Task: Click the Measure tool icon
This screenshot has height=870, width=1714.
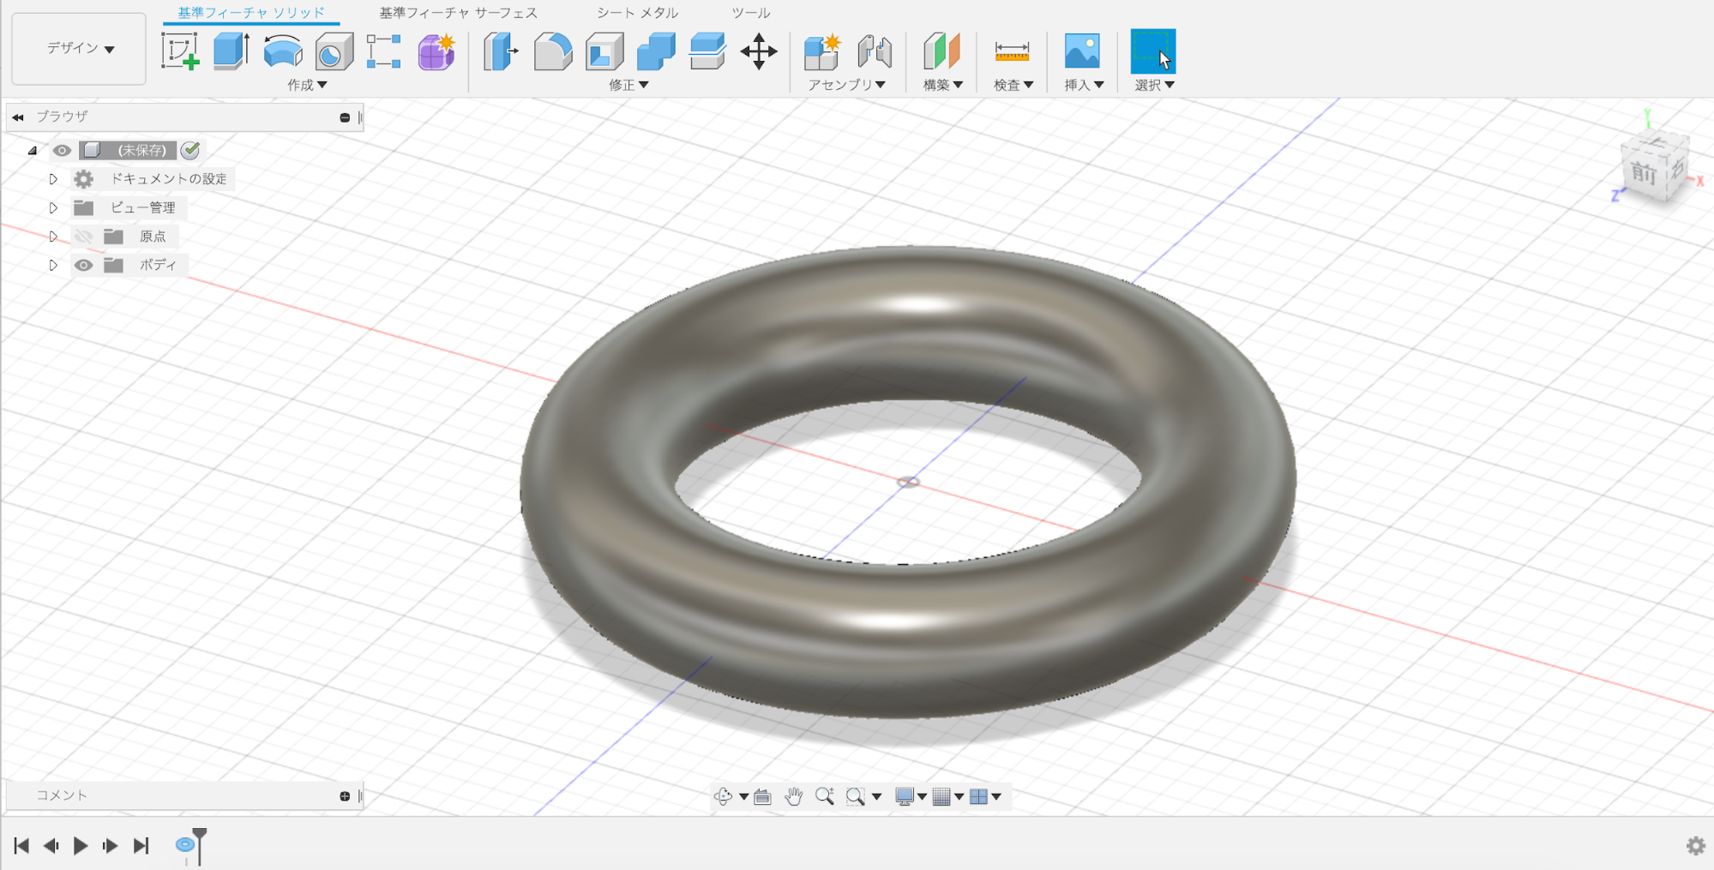Action: pyautogui.click(x=1012, y=51)
